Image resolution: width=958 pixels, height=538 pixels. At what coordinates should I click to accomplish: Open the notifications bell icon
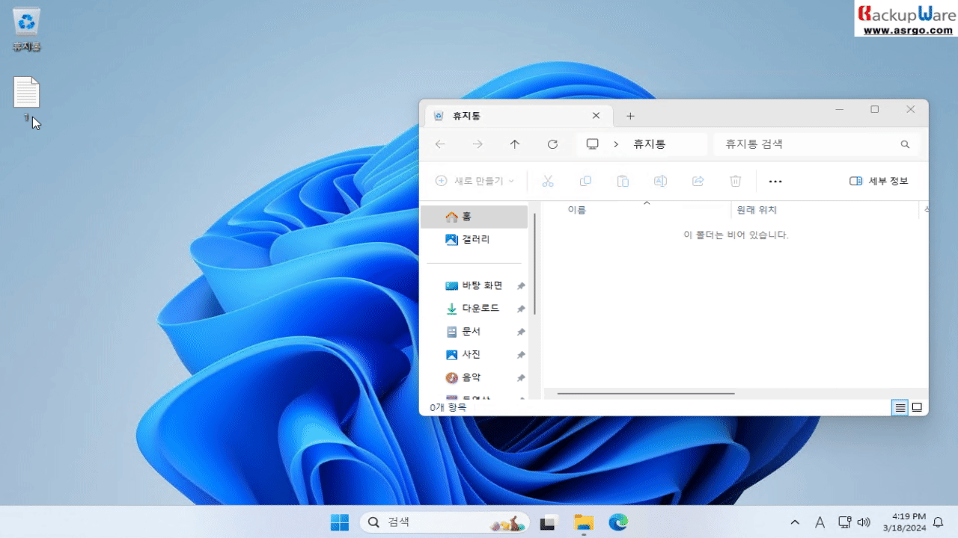click(938, 522)
